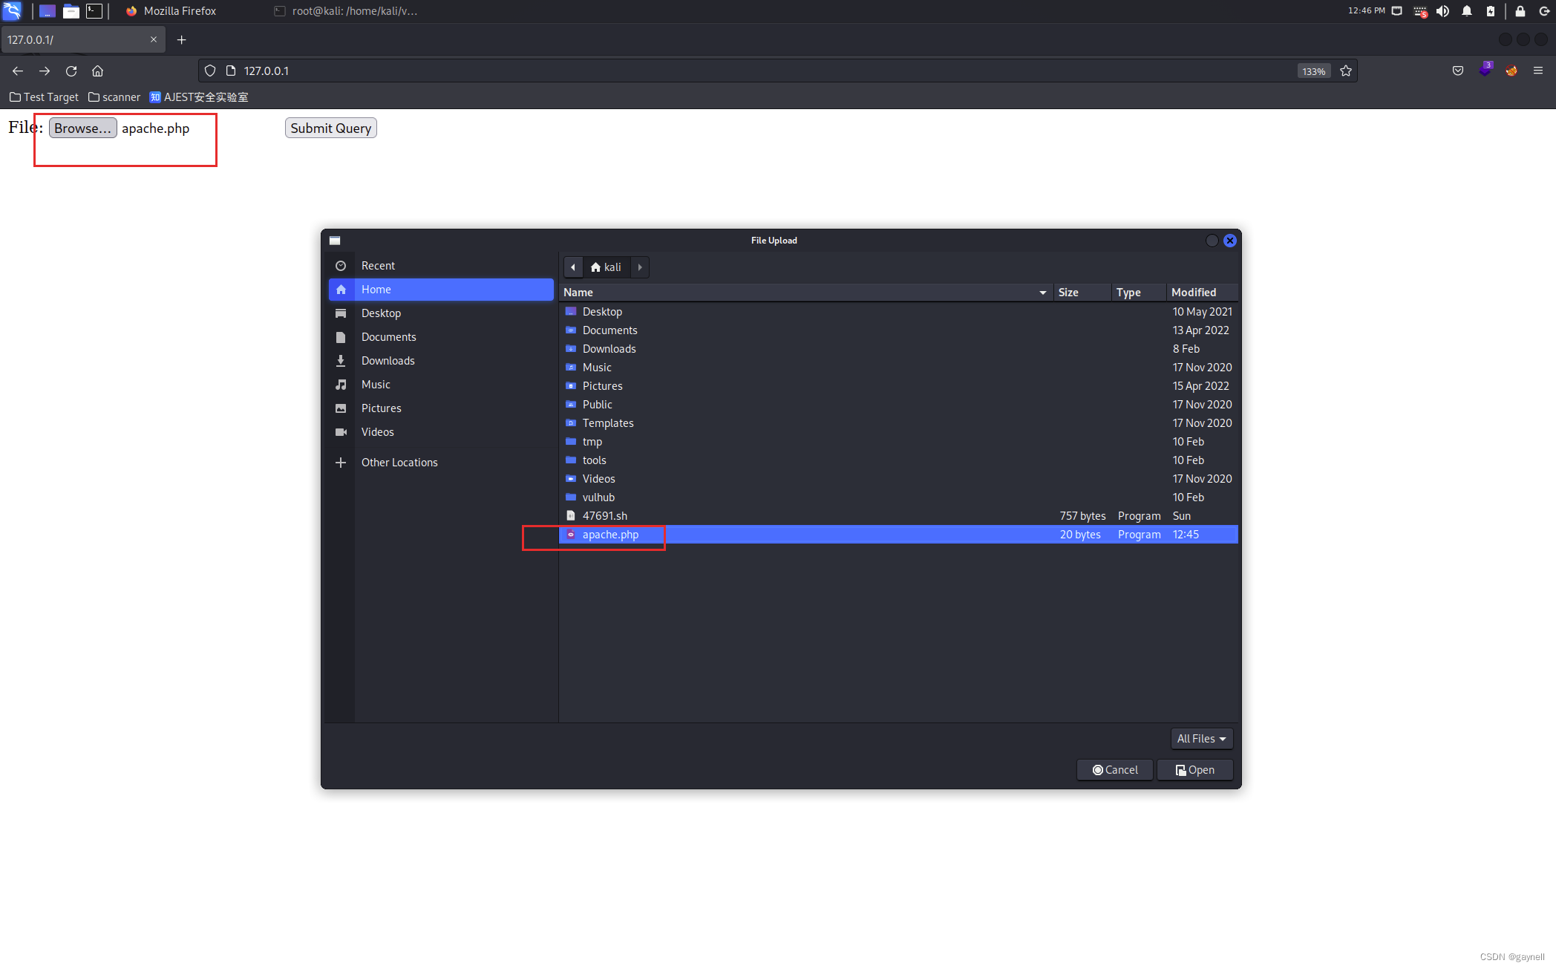Select apache.php file in file browser

(610, 534)
